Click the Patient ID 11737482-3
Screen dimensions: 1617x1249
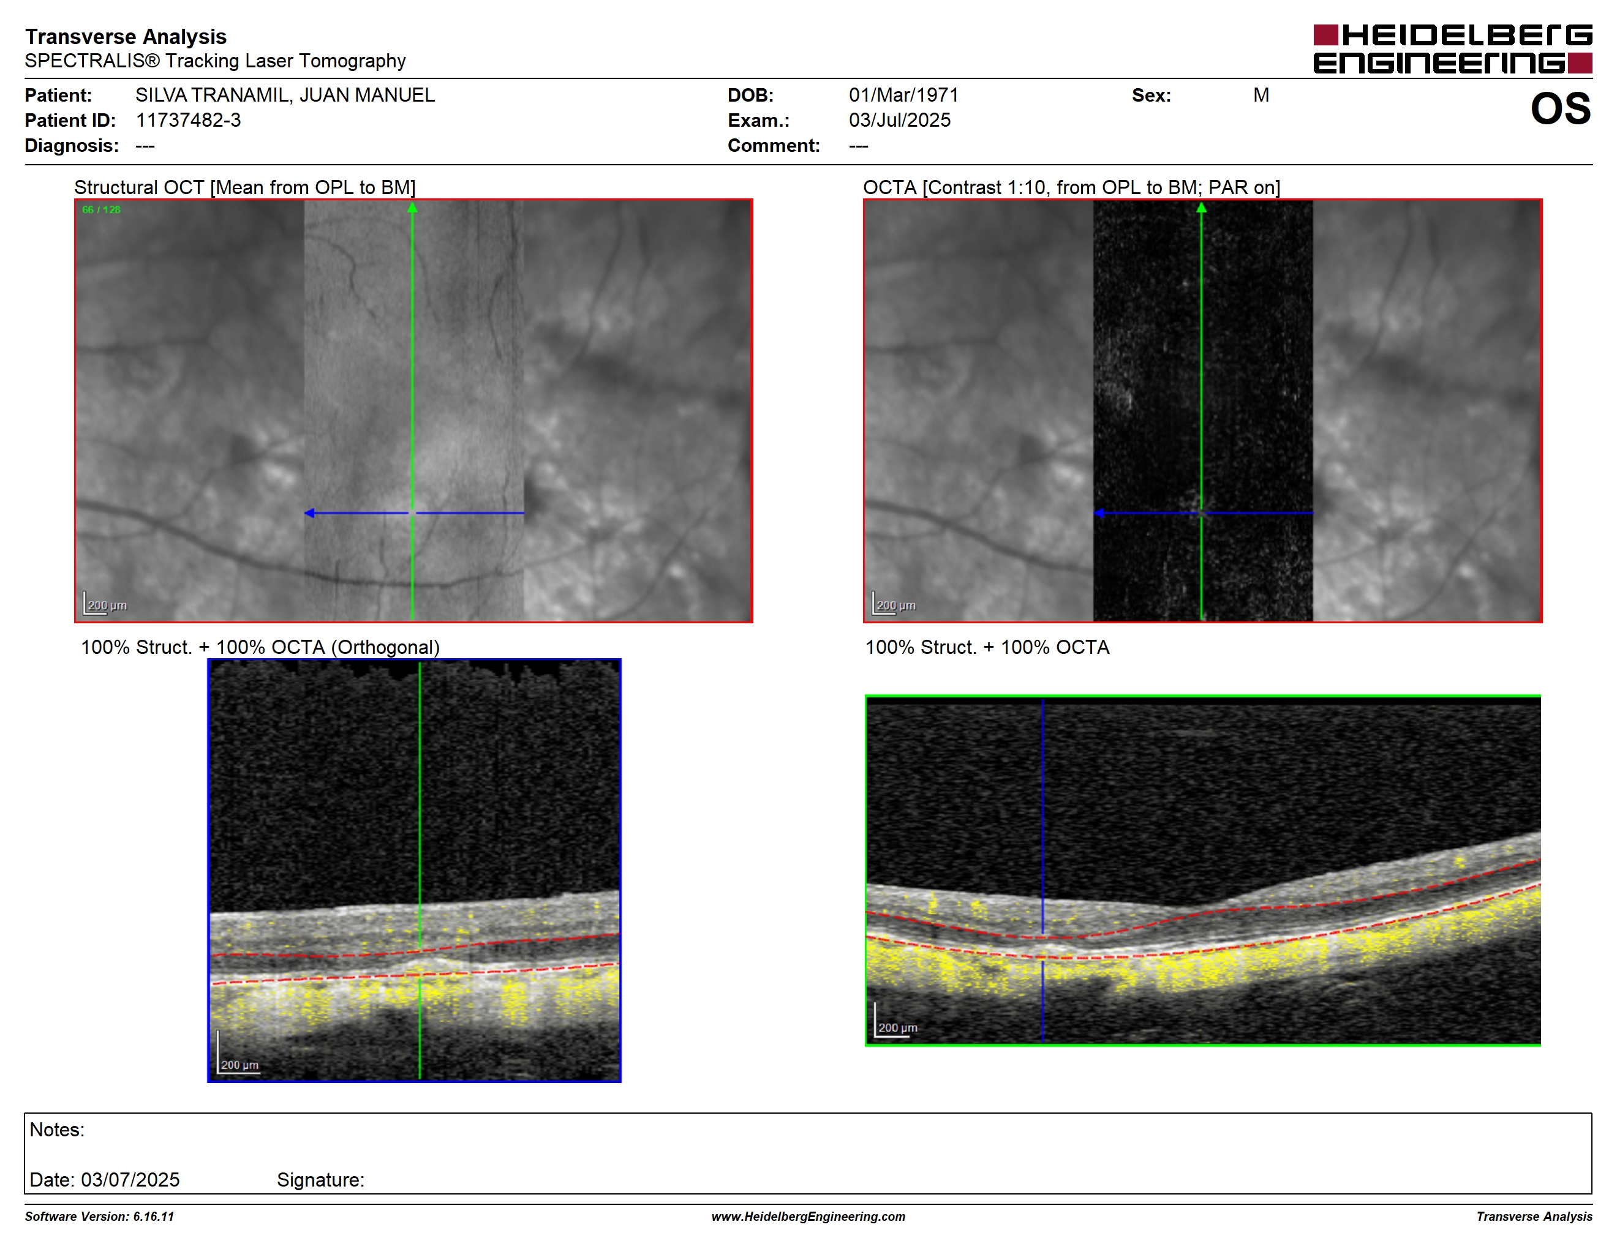pos(188,120)
